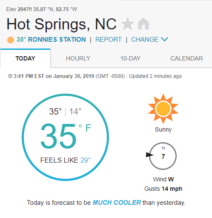Click the large Sunny weather icon
The height and width of the screenshot is (218, 212).
click(163, 109)
